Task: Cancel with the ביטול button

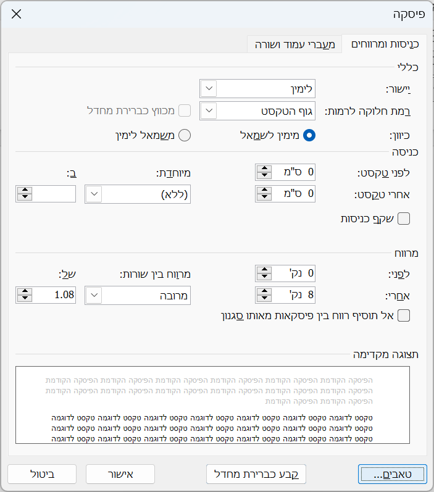Action: point(42,474)
